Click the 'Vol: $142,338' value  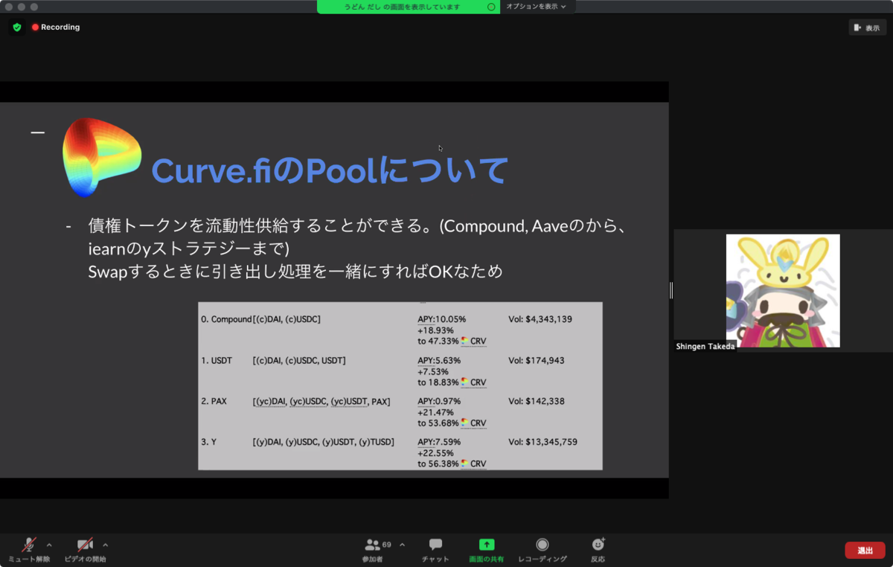(537, 401)
